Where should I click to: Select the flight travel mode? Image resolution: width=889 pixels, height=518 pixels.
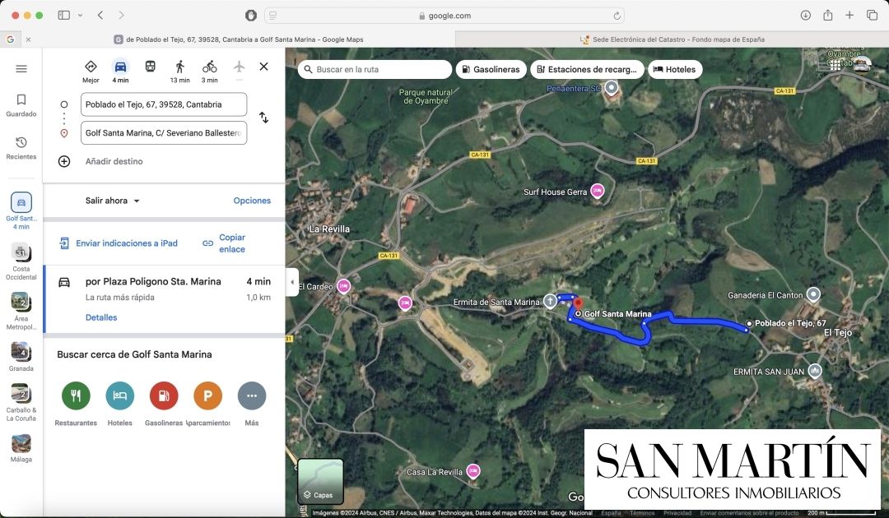click(x=239, y=67)
